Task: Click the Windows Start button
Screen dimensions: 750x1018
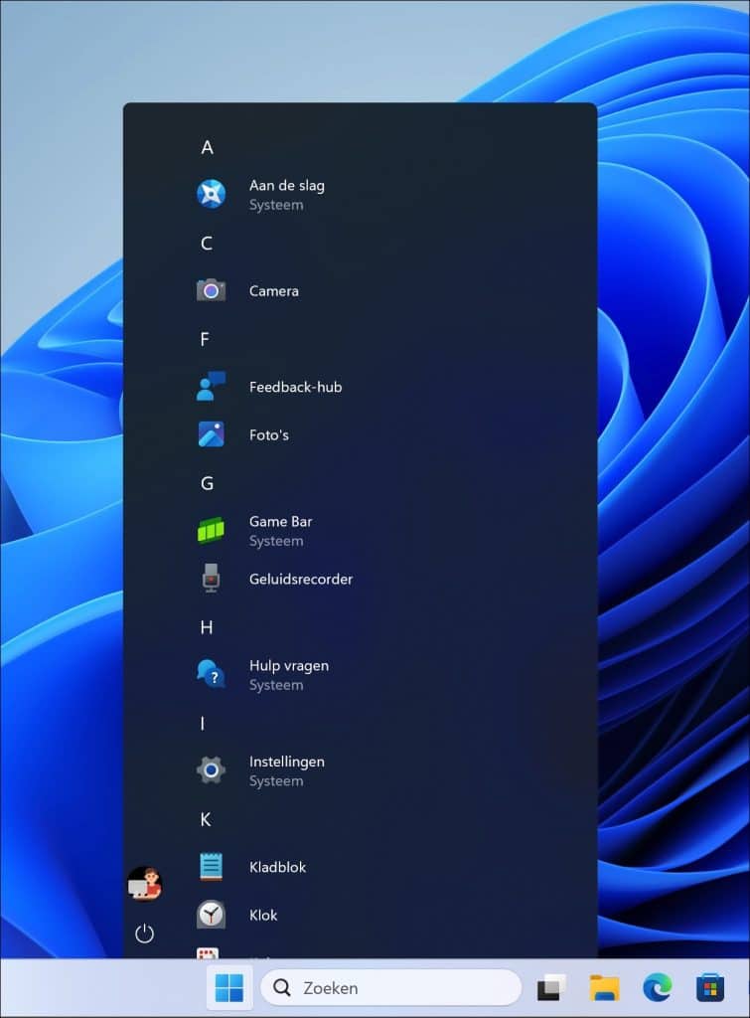Action: pyautogui.click(x=229, y=988)
